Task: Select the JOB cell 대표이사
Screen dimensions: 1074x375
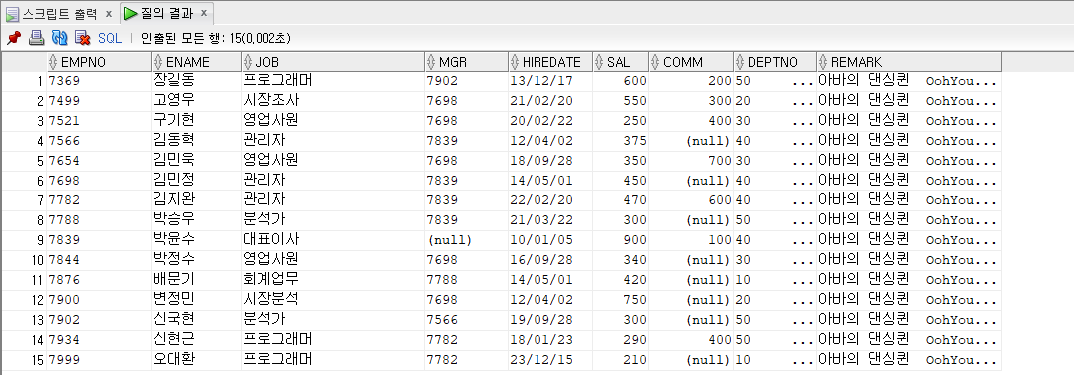Action: point(333,240)
